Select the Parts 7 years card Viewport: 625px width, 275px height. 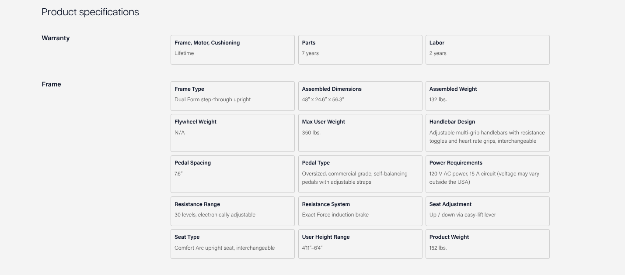click(360, 50)
